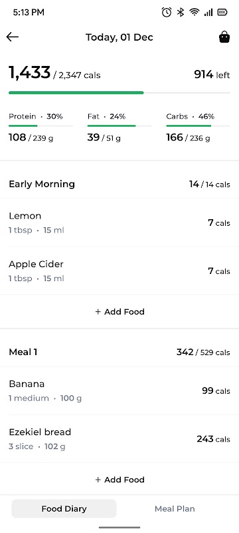Tap the cellular signal strength icon
239x533 pixels.
pyautogui.click(x=208, y=13)
